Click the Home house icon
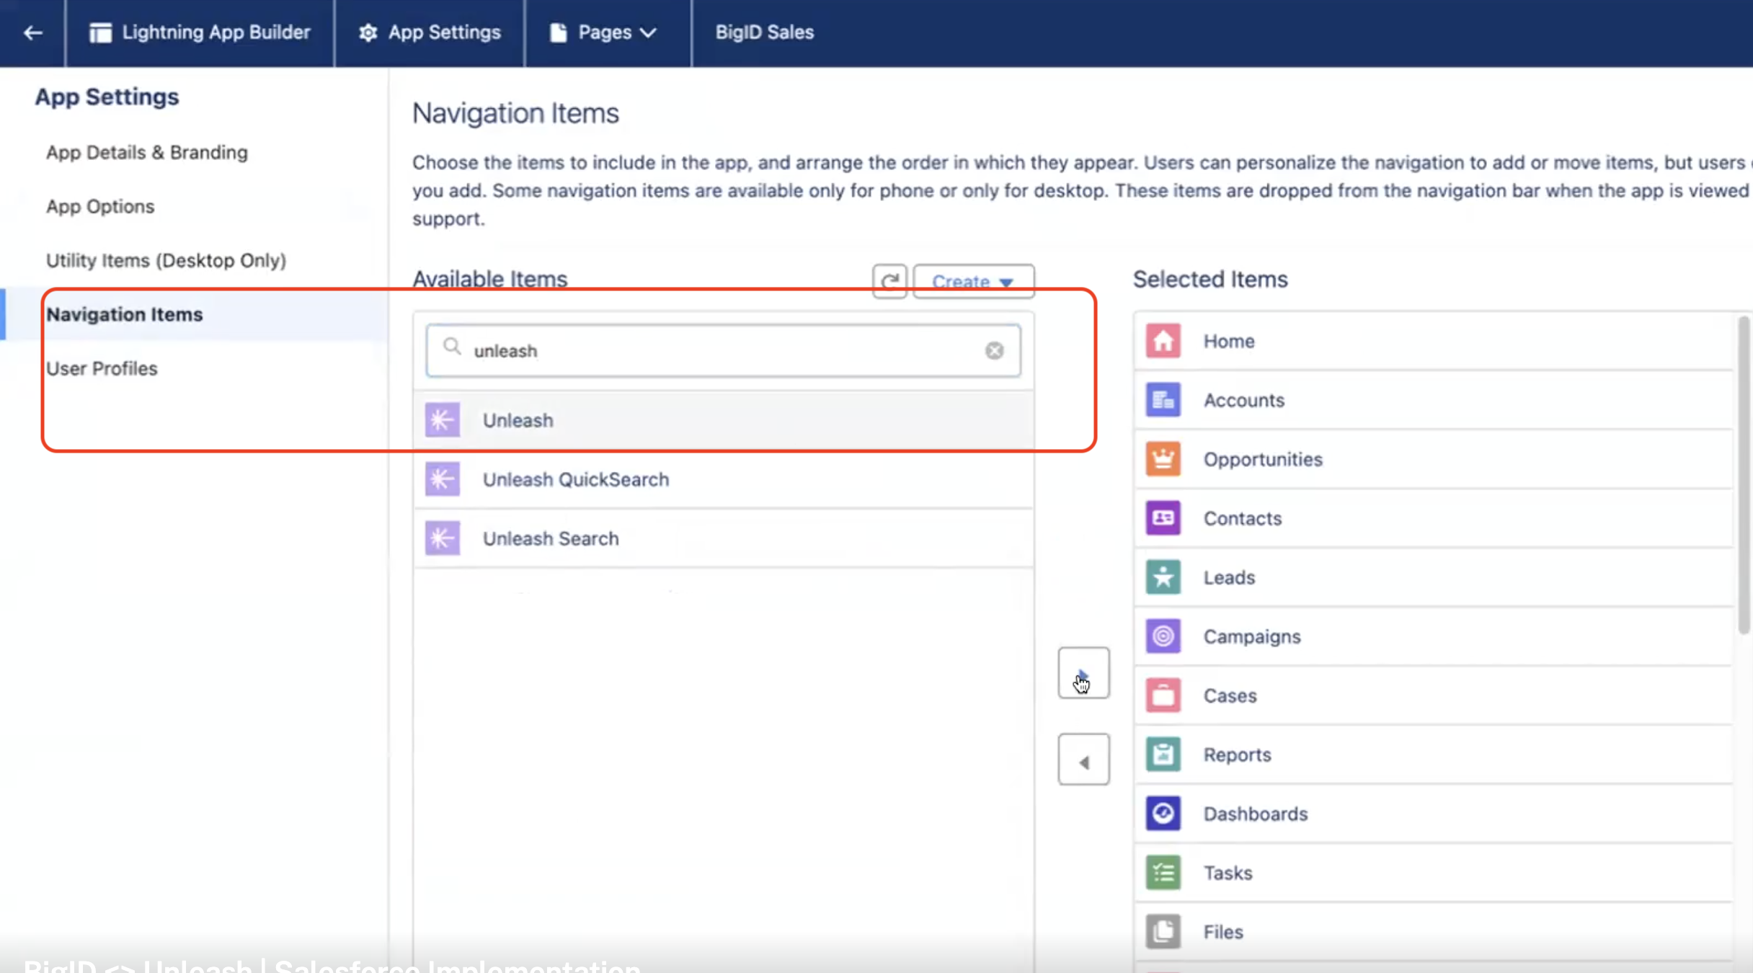Image resolution: width=1753 pixels, height=973 pixels. [x=1163, y=341]
